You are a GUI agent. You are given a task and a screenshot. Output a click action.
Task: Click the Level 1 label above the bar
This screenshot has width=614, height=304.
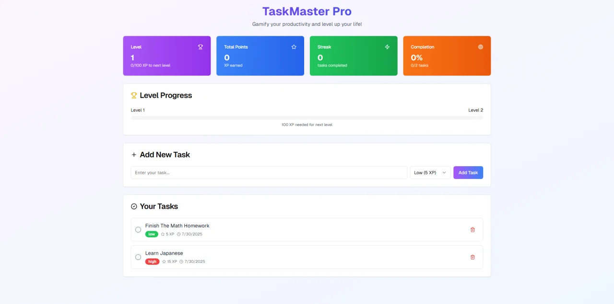(x=138, y=110)
